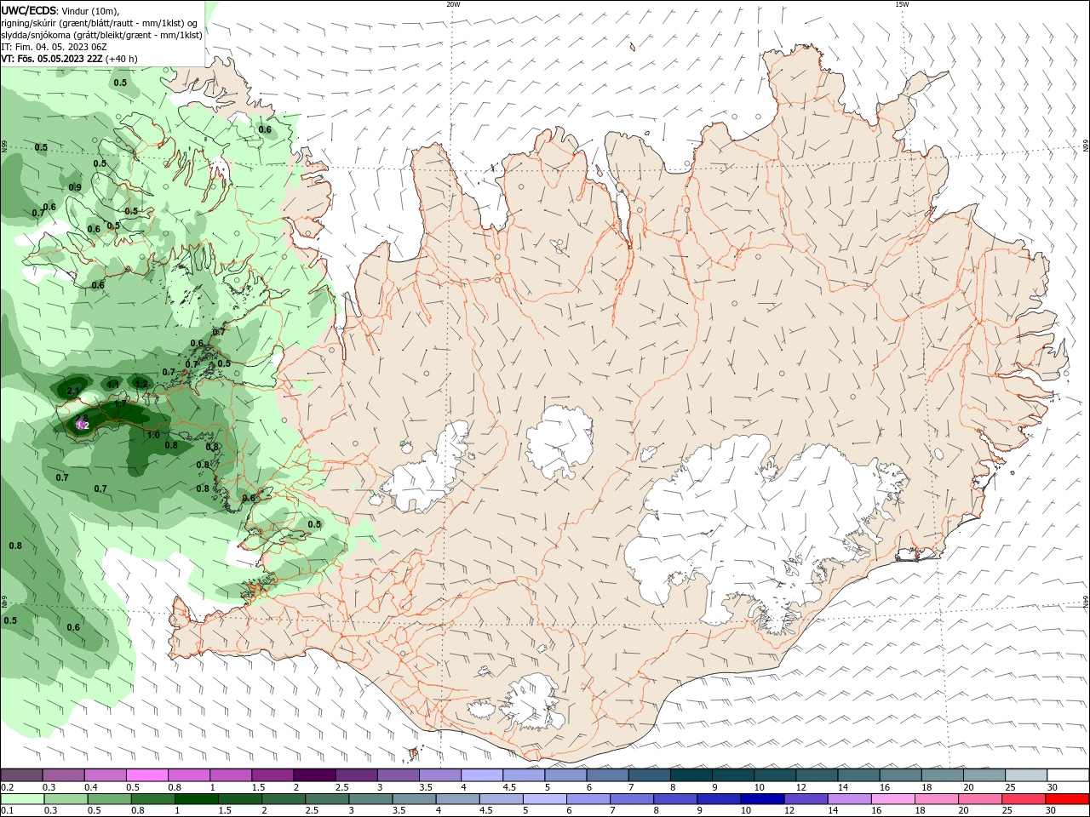The width and height of the screenshot is (1090, 817).
Task: Click the '15W' longitude label
Action: click(902, 4)
